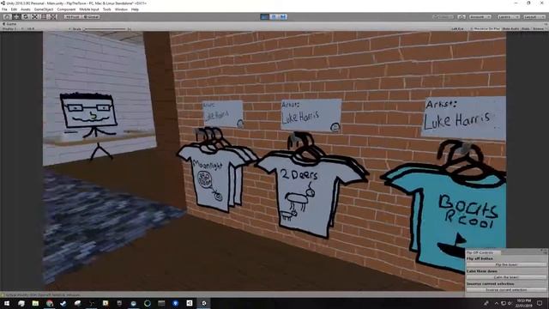Open File Explorer from taskbar
Viewport: 549px width, 309px height.
tap(35, 303)
